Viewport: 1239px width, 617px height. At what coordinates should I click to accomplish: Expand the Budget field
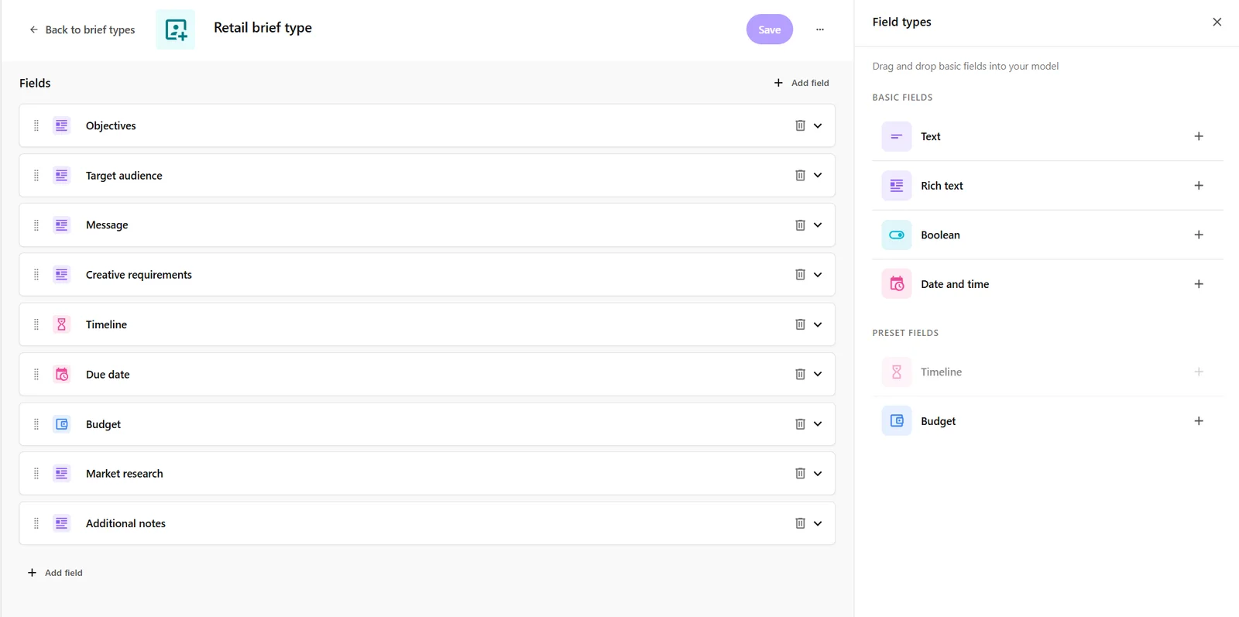818,424
